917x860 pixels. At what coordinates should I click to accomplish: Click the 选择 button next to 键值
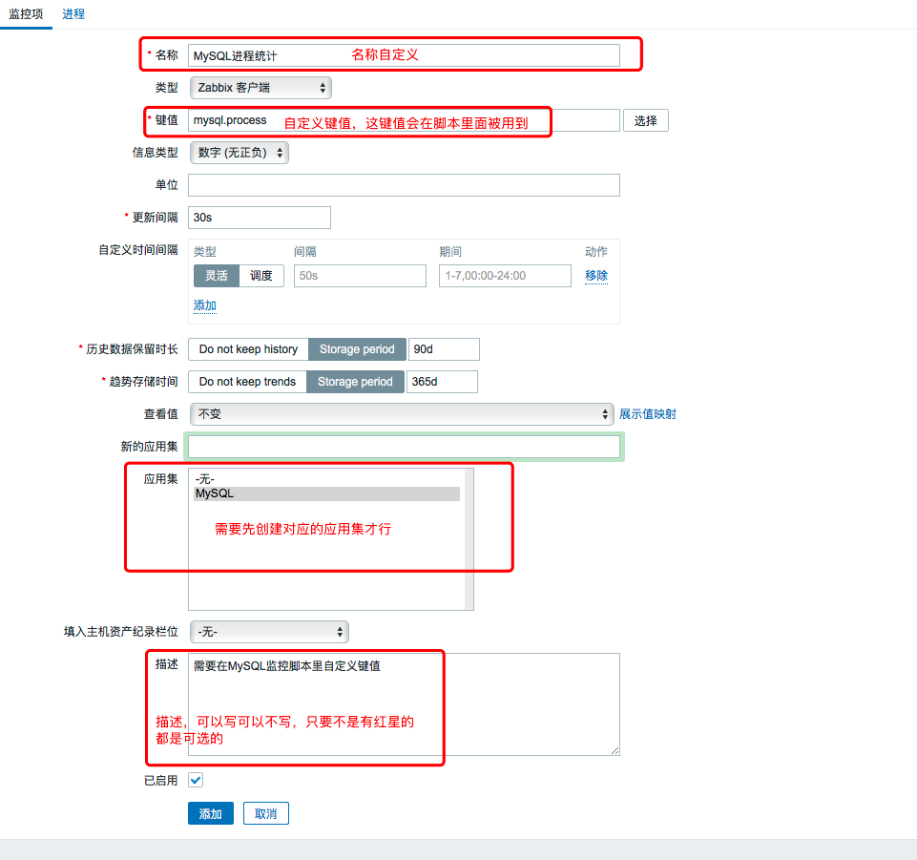(646, 120)
